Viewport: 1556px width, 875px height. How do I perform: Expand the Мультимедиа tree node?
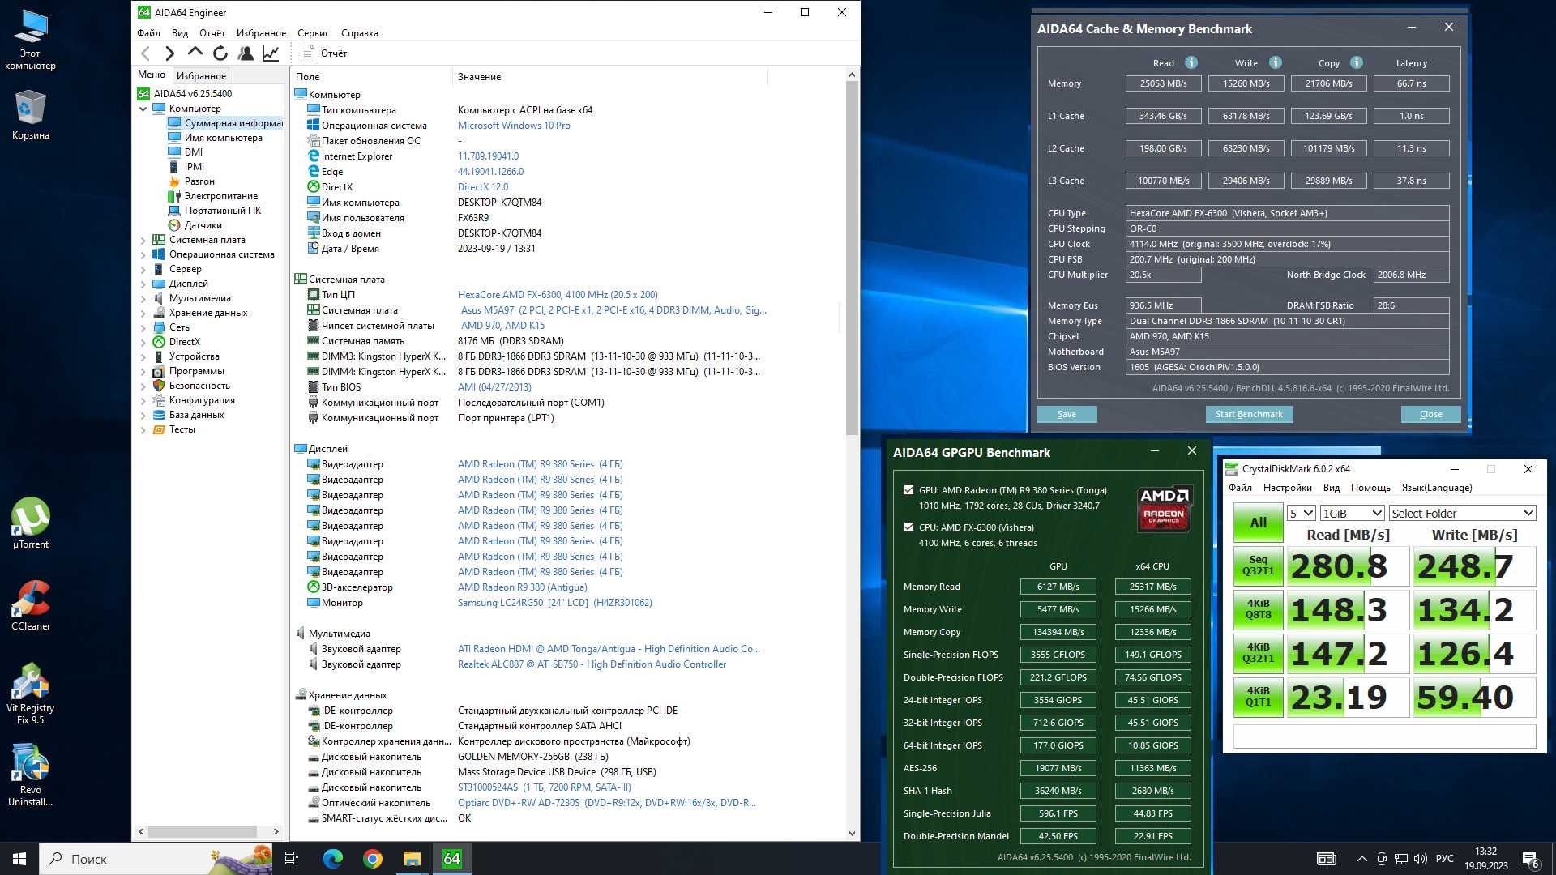pyautogui.click(x=143, y=298)
